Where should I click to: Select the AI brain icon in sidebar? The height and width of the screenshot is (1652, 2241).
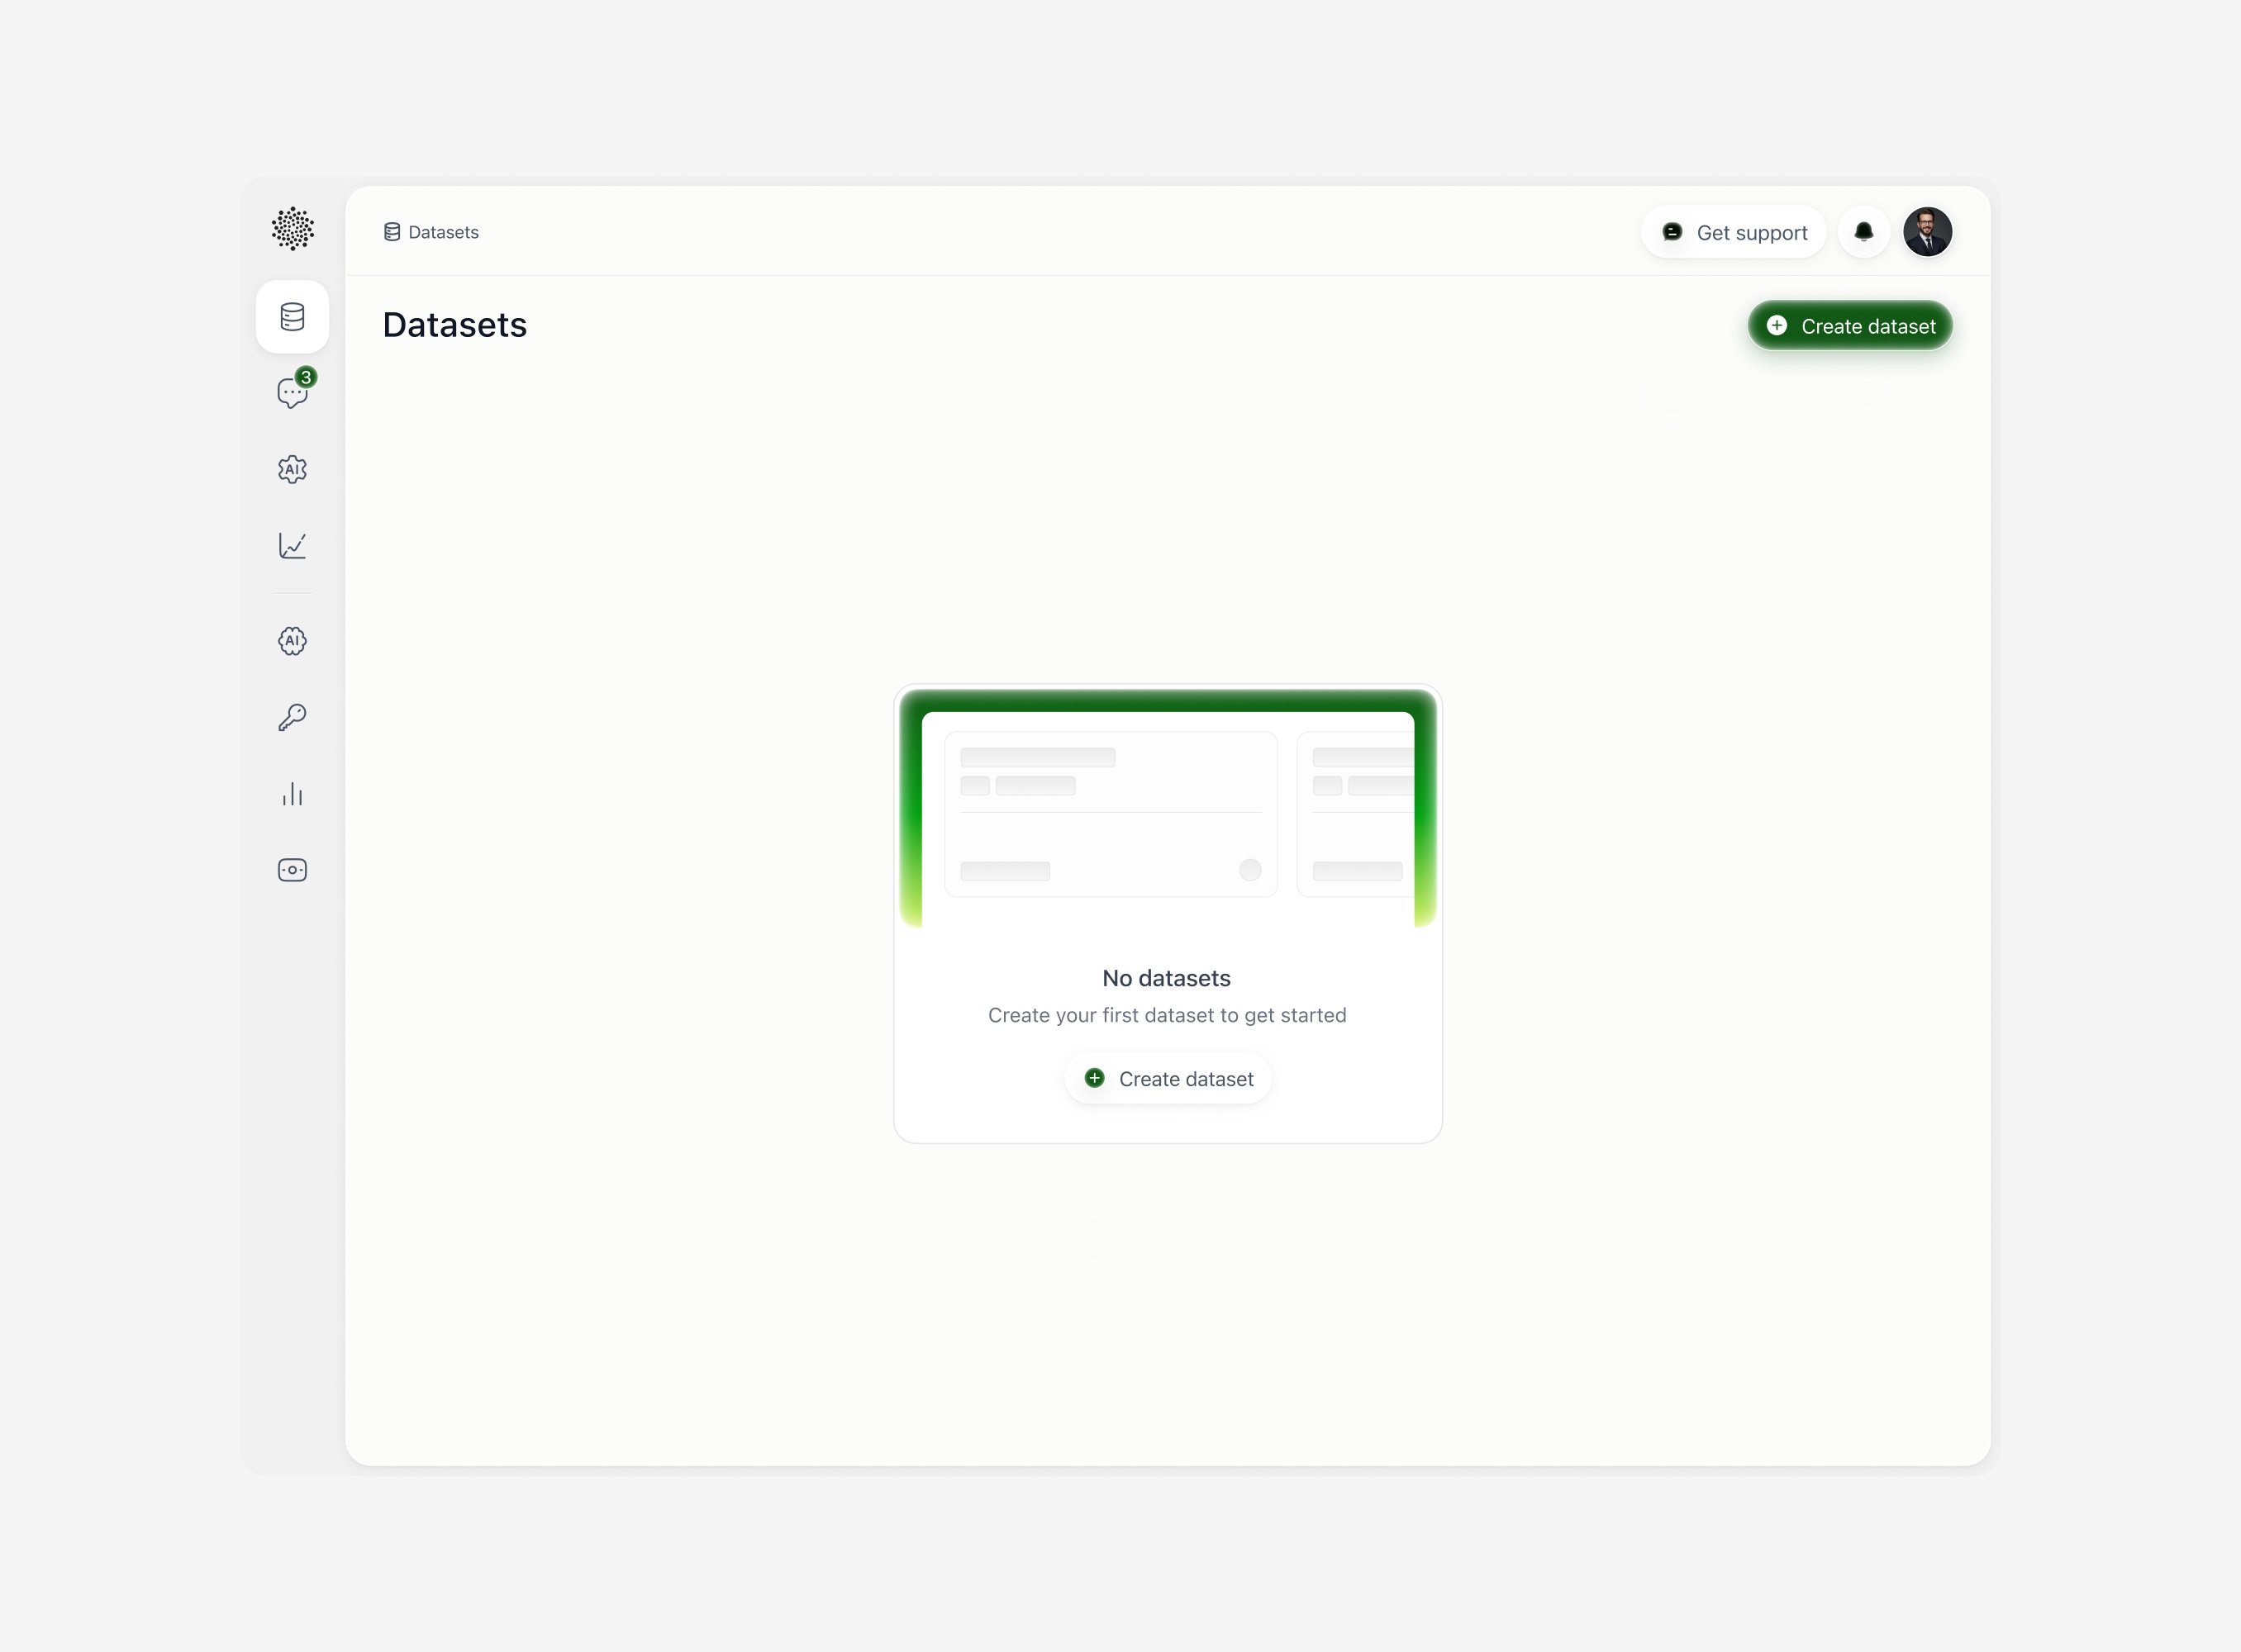pos(293,641)
